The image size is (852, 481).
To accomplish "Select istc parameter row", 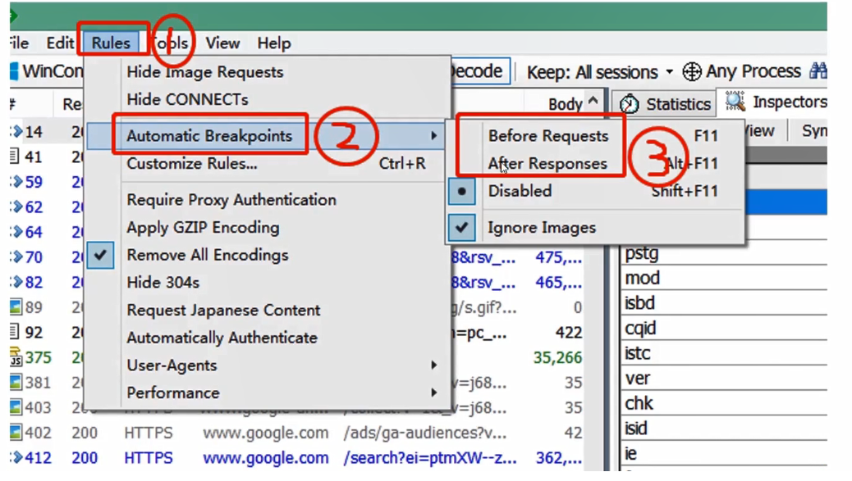I will coord(724,353).
